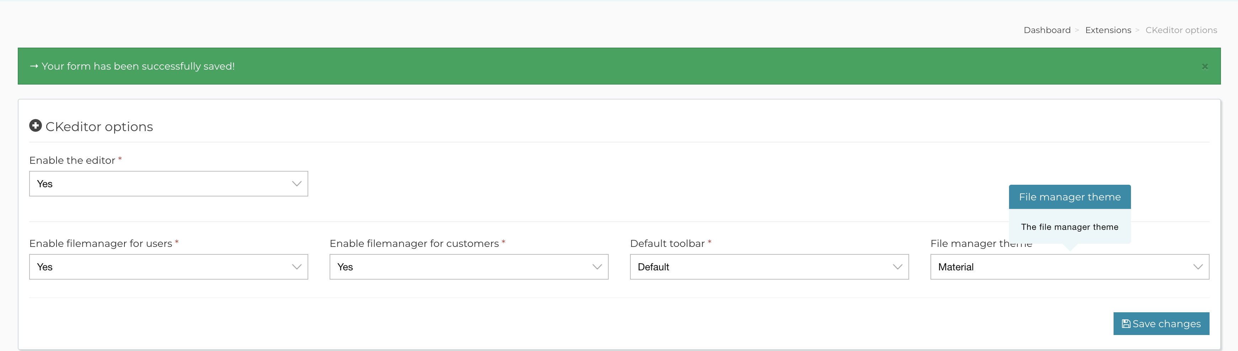Expand the Default toolbar dropdown

point(769,267)
